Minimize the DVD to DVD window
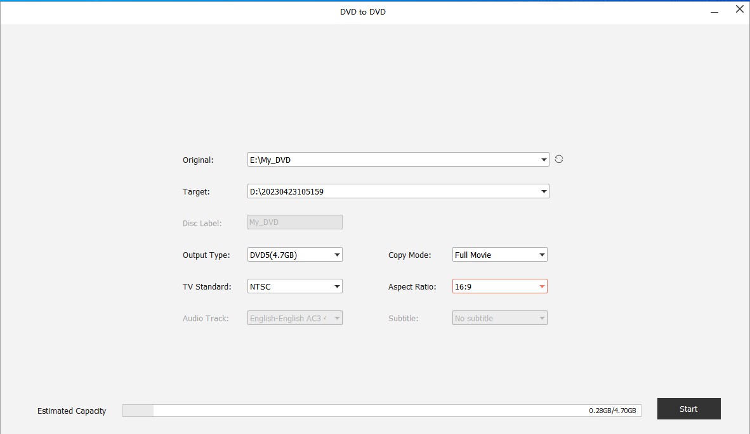 714,10
